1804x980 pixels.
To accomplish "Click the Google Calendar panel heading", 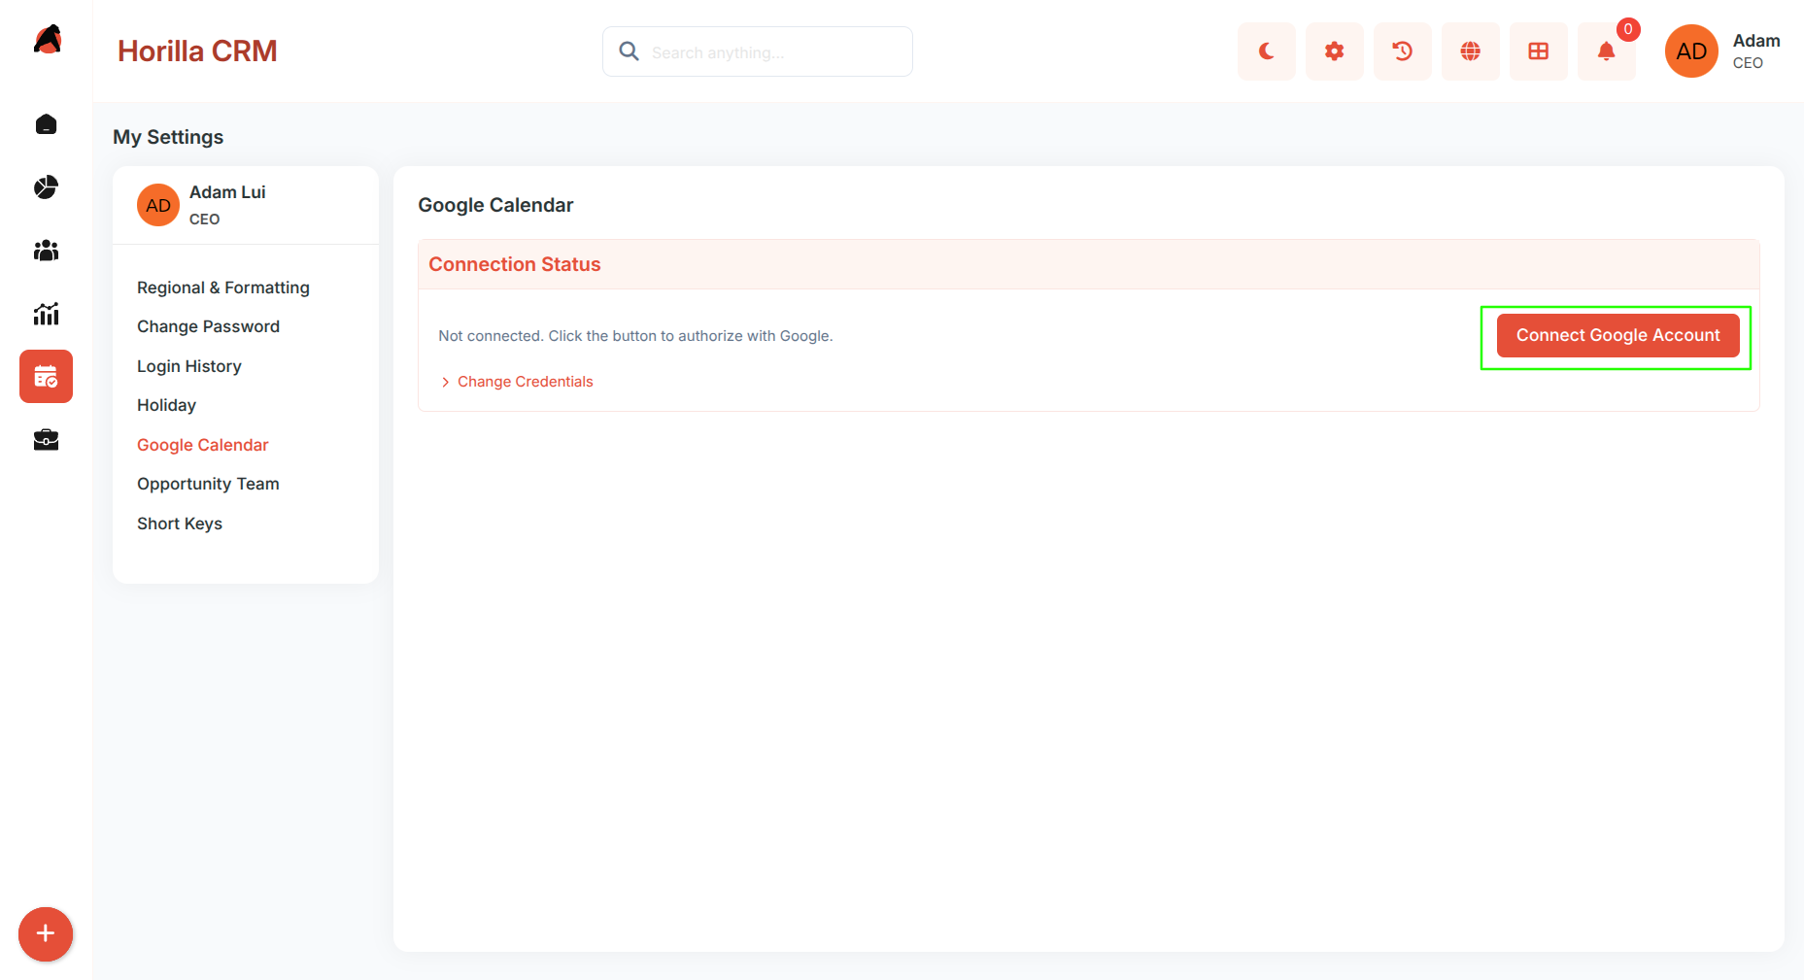I will 495,205.
